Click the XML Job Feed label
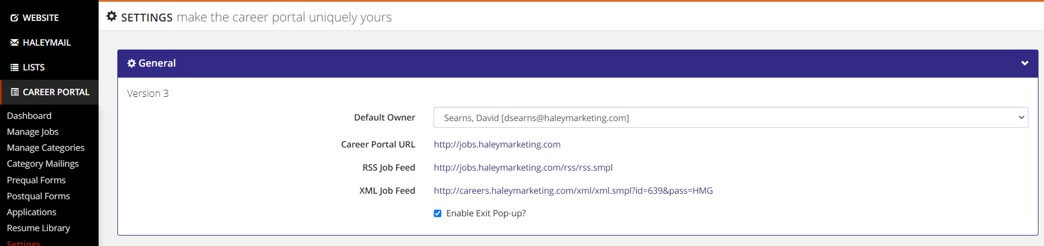Screen dimensions: 1044x246 tap(387, 190)
